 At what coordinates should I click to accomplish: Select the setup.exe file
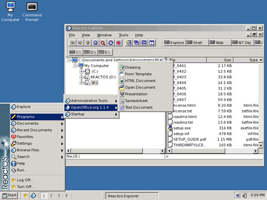[182, 128]
